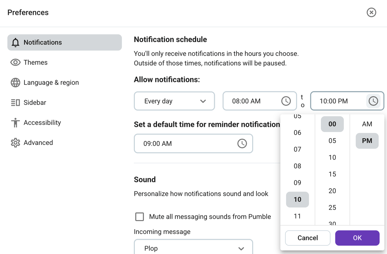This screenshot has height=254, width=387.
Task: Open the Every day frequency dropdown
Action: pos(174,101)
